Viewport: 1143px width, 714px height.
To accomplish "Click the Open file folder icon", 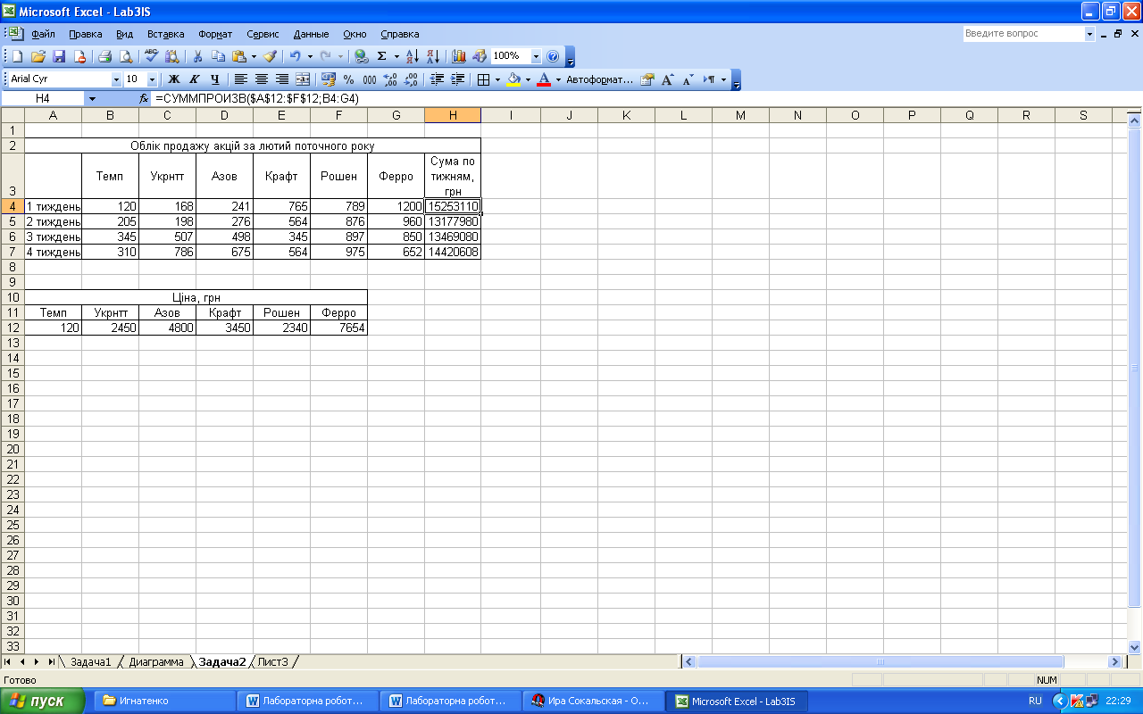I will click(x=38, y=56).
